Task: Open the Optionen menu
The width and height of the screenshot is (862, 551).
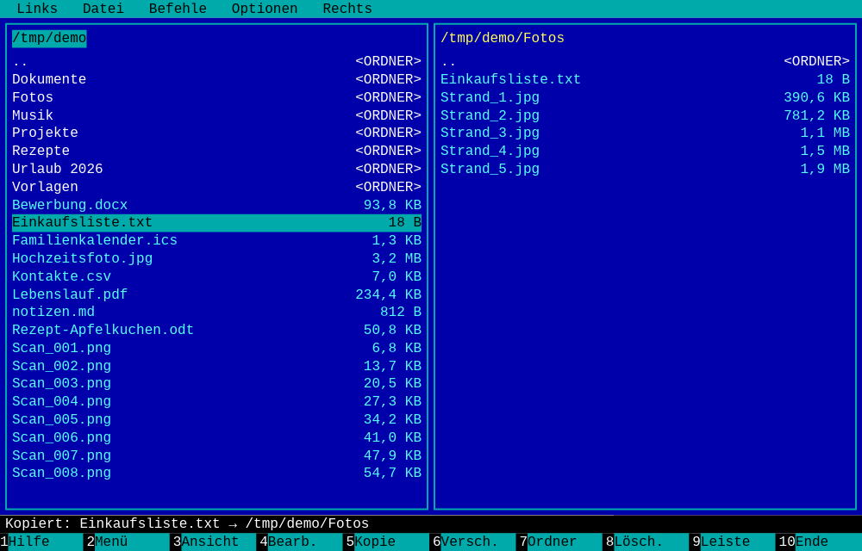Action: 265,9
